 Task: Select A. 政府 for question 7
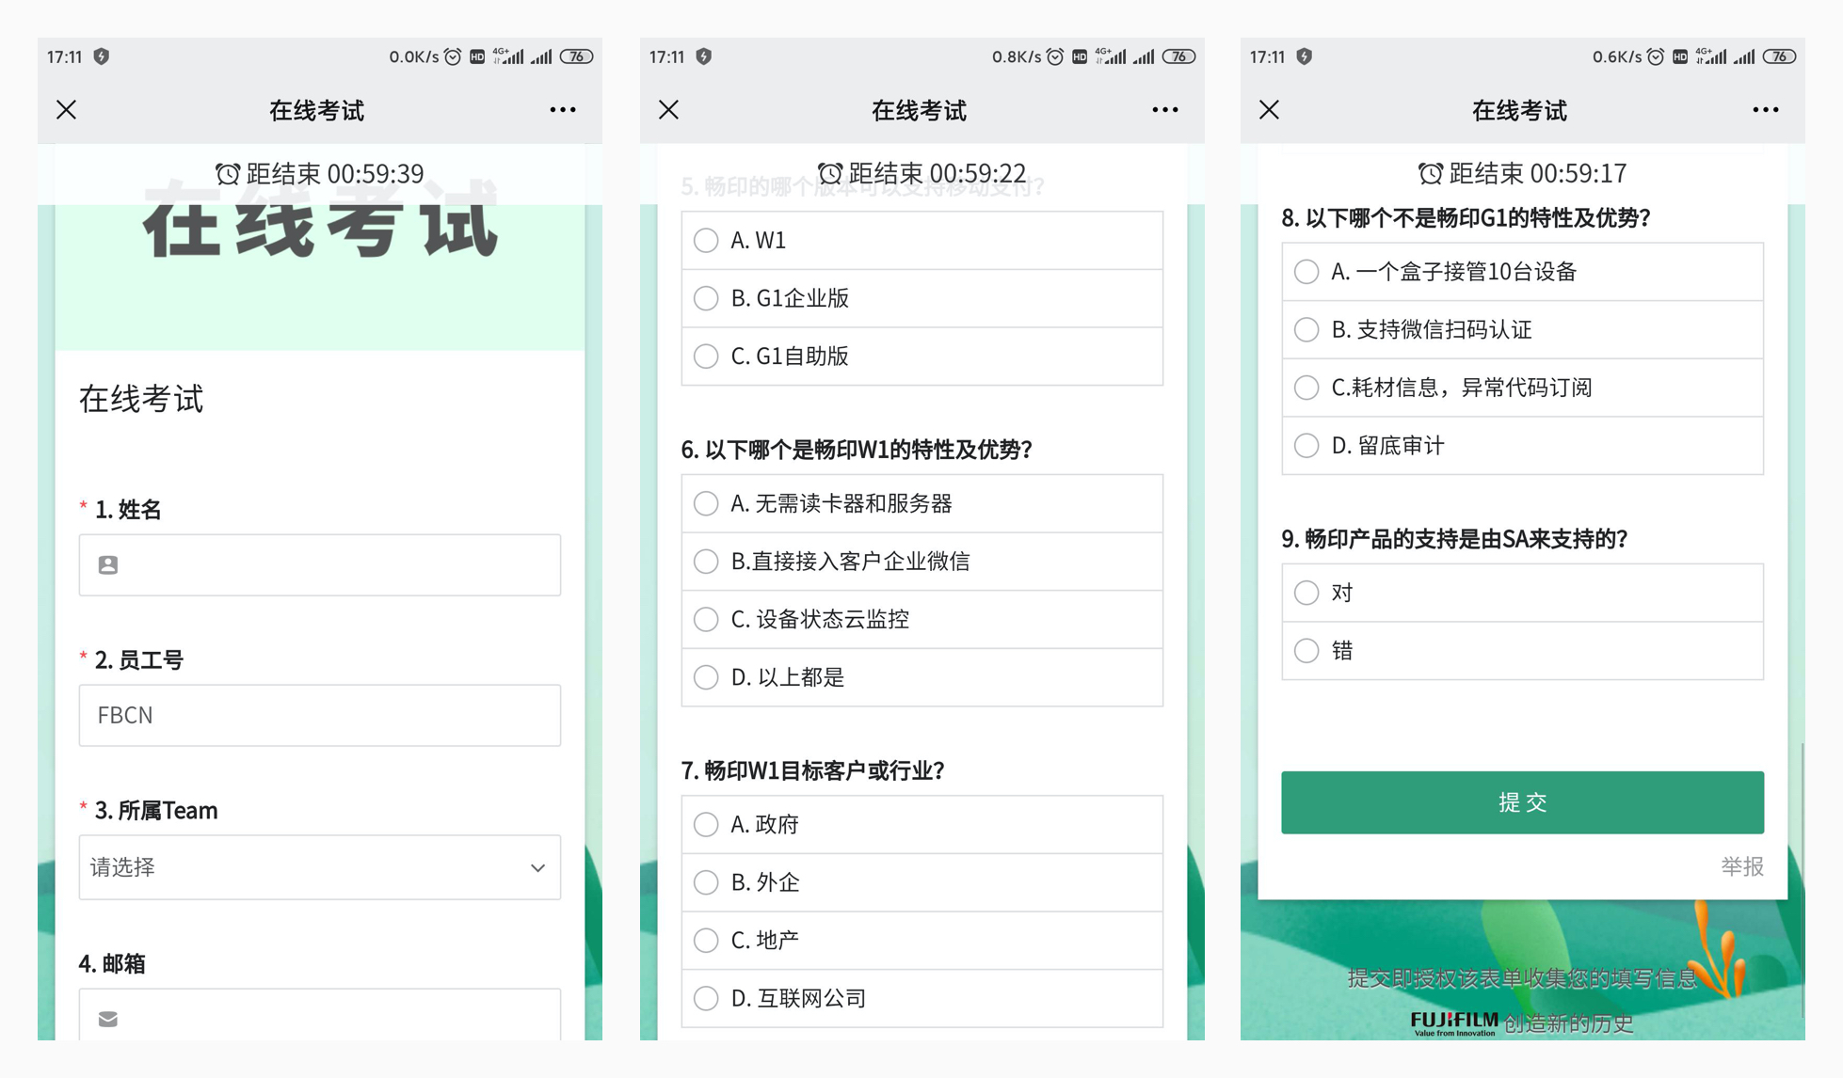[x=922, y=824]
